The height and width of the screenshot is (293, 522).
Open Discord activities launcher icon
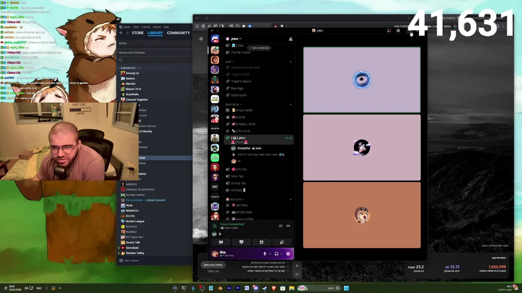point(261,242)
